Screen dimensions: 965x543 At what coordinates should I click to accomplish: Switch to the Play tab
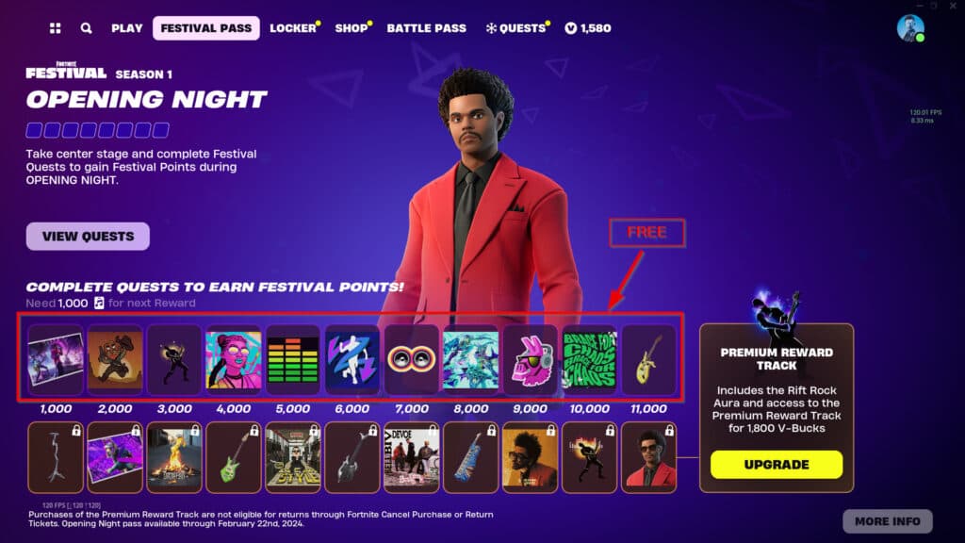[127, 28]
